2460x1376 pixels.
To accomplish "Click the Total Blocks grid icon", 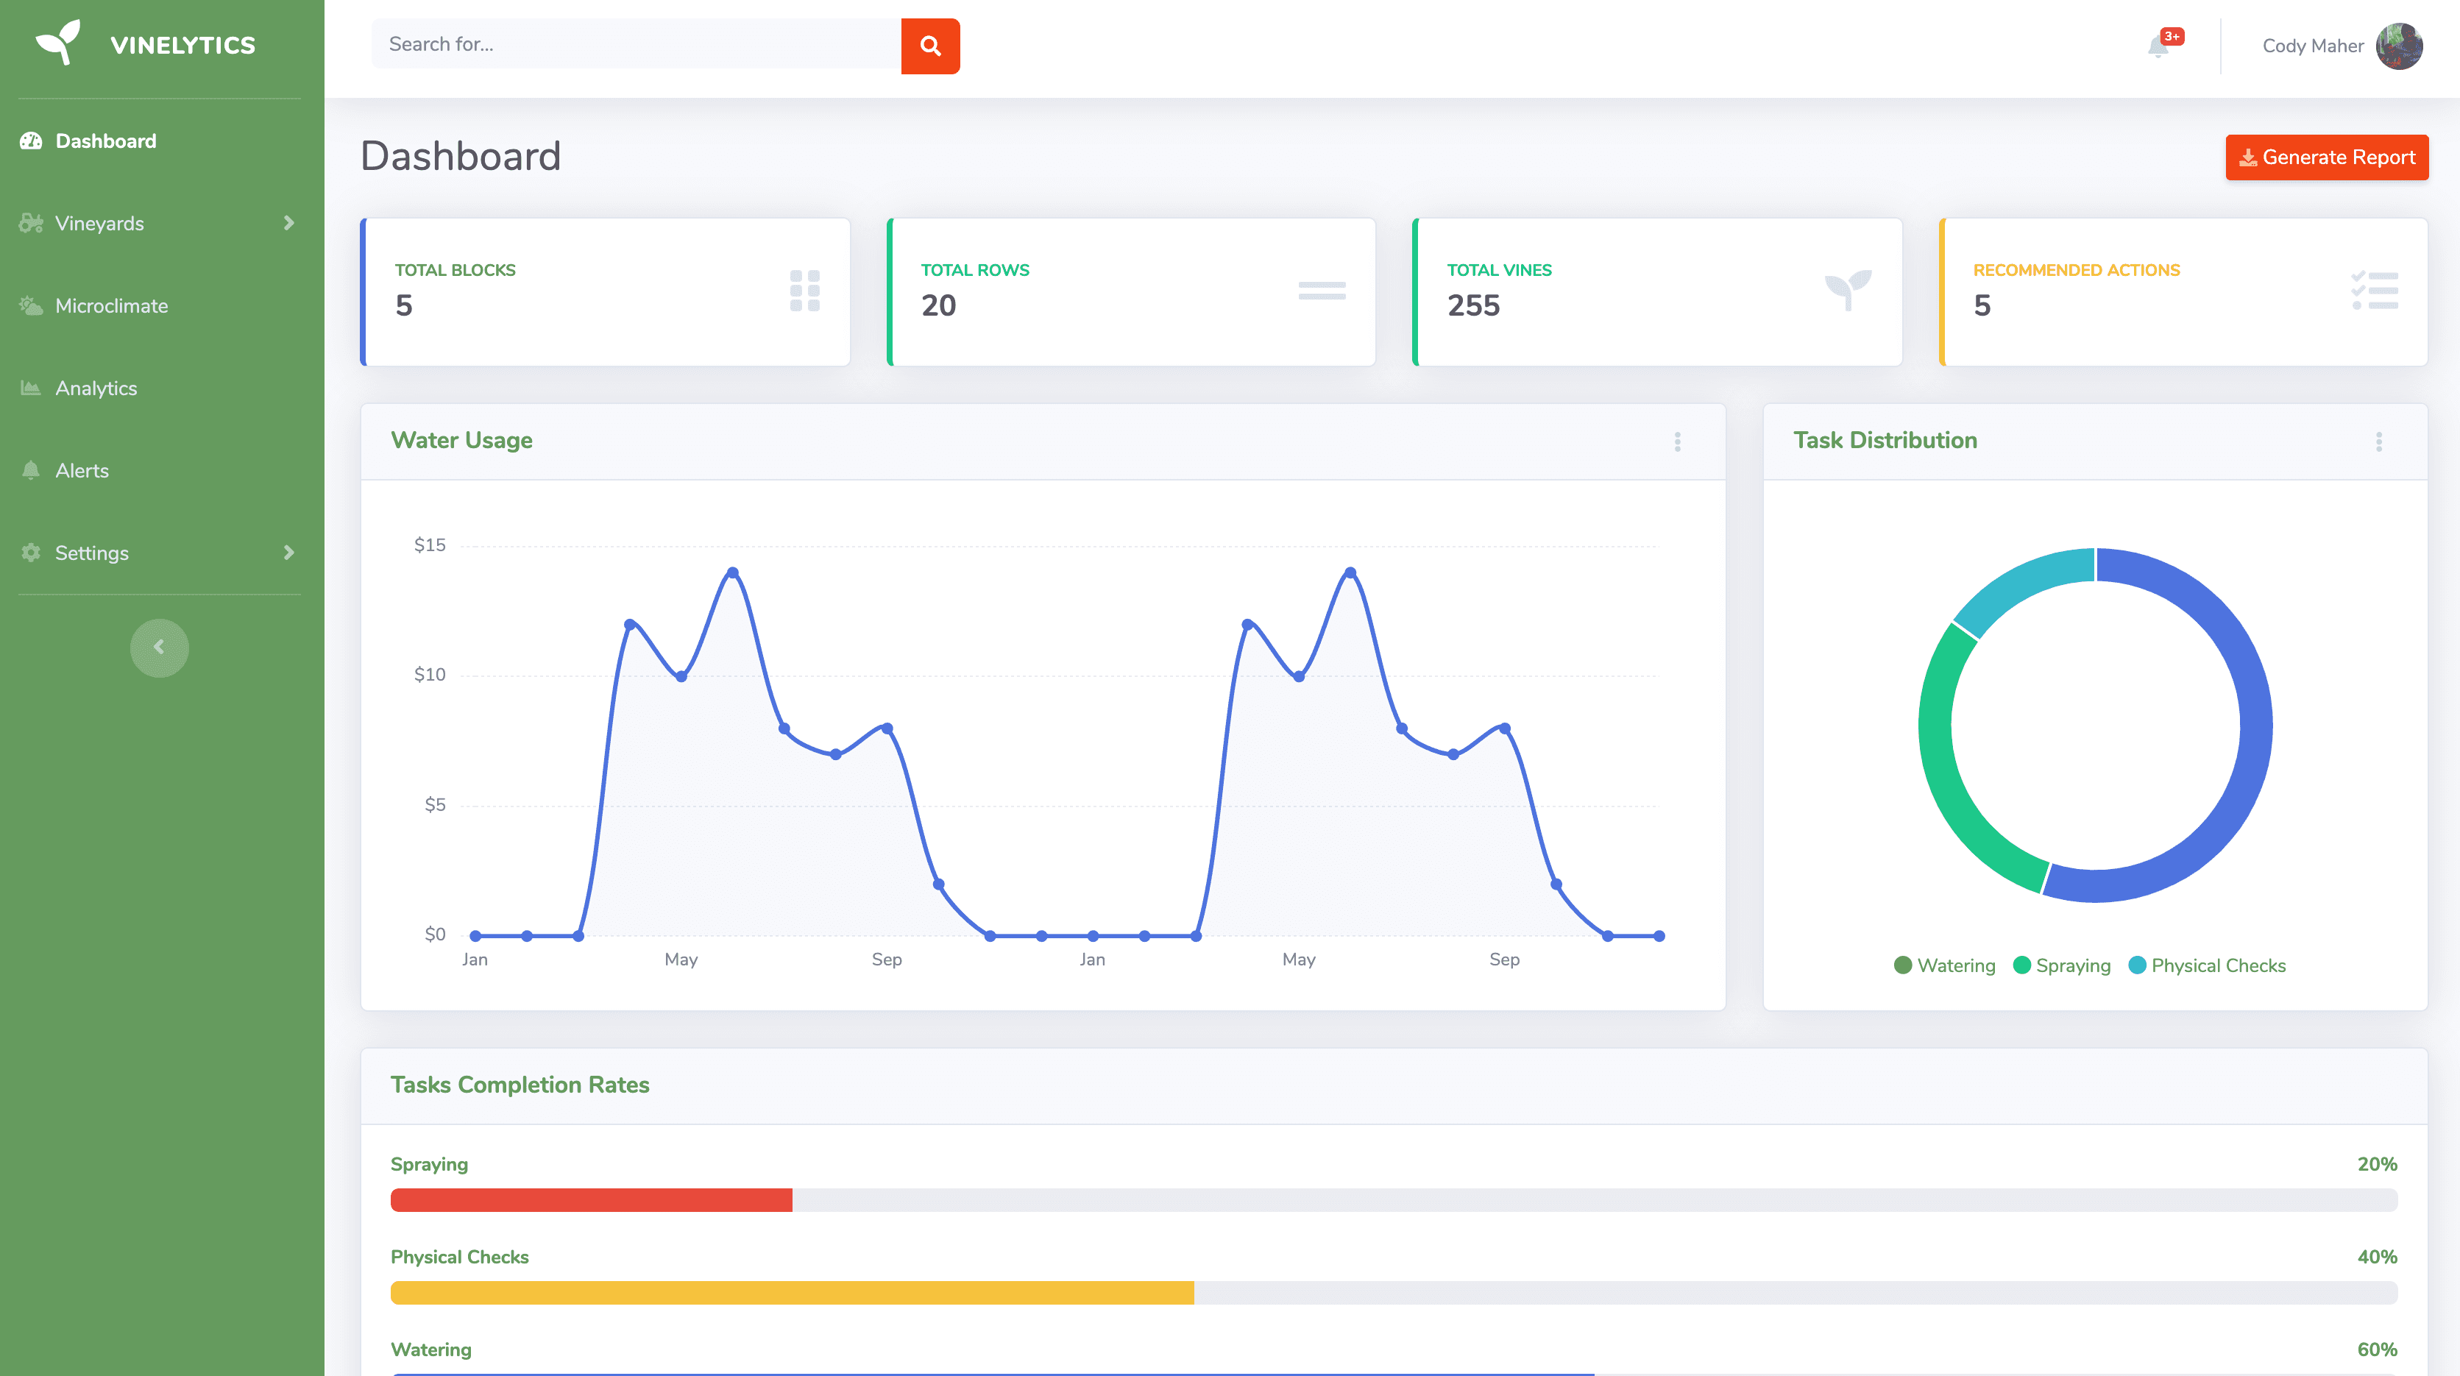I will [x=804, y=291].
